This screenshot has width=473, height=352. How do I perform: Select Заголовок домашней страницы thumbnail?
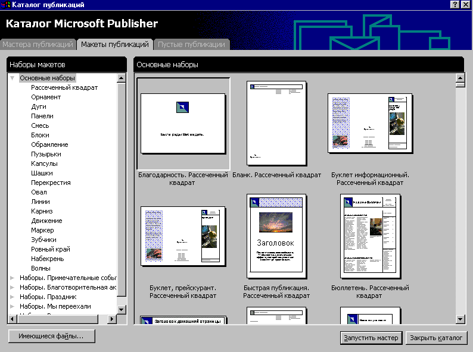[x=183, y=320]
